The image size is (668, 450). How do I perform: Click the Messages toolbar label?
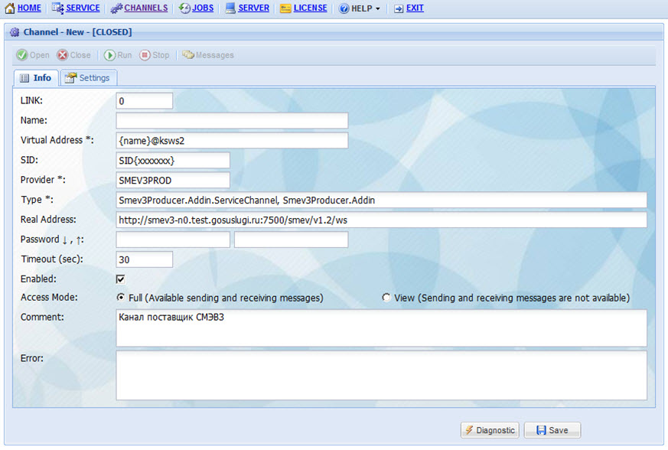pyautogui.click(x=215, y=55)
